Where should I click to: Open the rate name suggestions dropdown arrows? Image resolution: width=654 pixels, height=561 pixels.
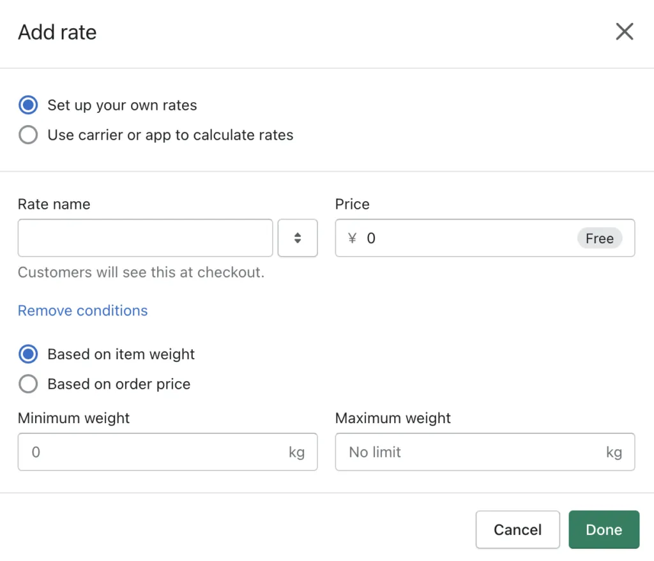298,238
